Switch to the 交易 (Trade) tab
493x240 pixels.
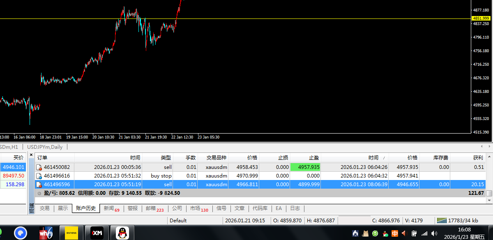44,208
